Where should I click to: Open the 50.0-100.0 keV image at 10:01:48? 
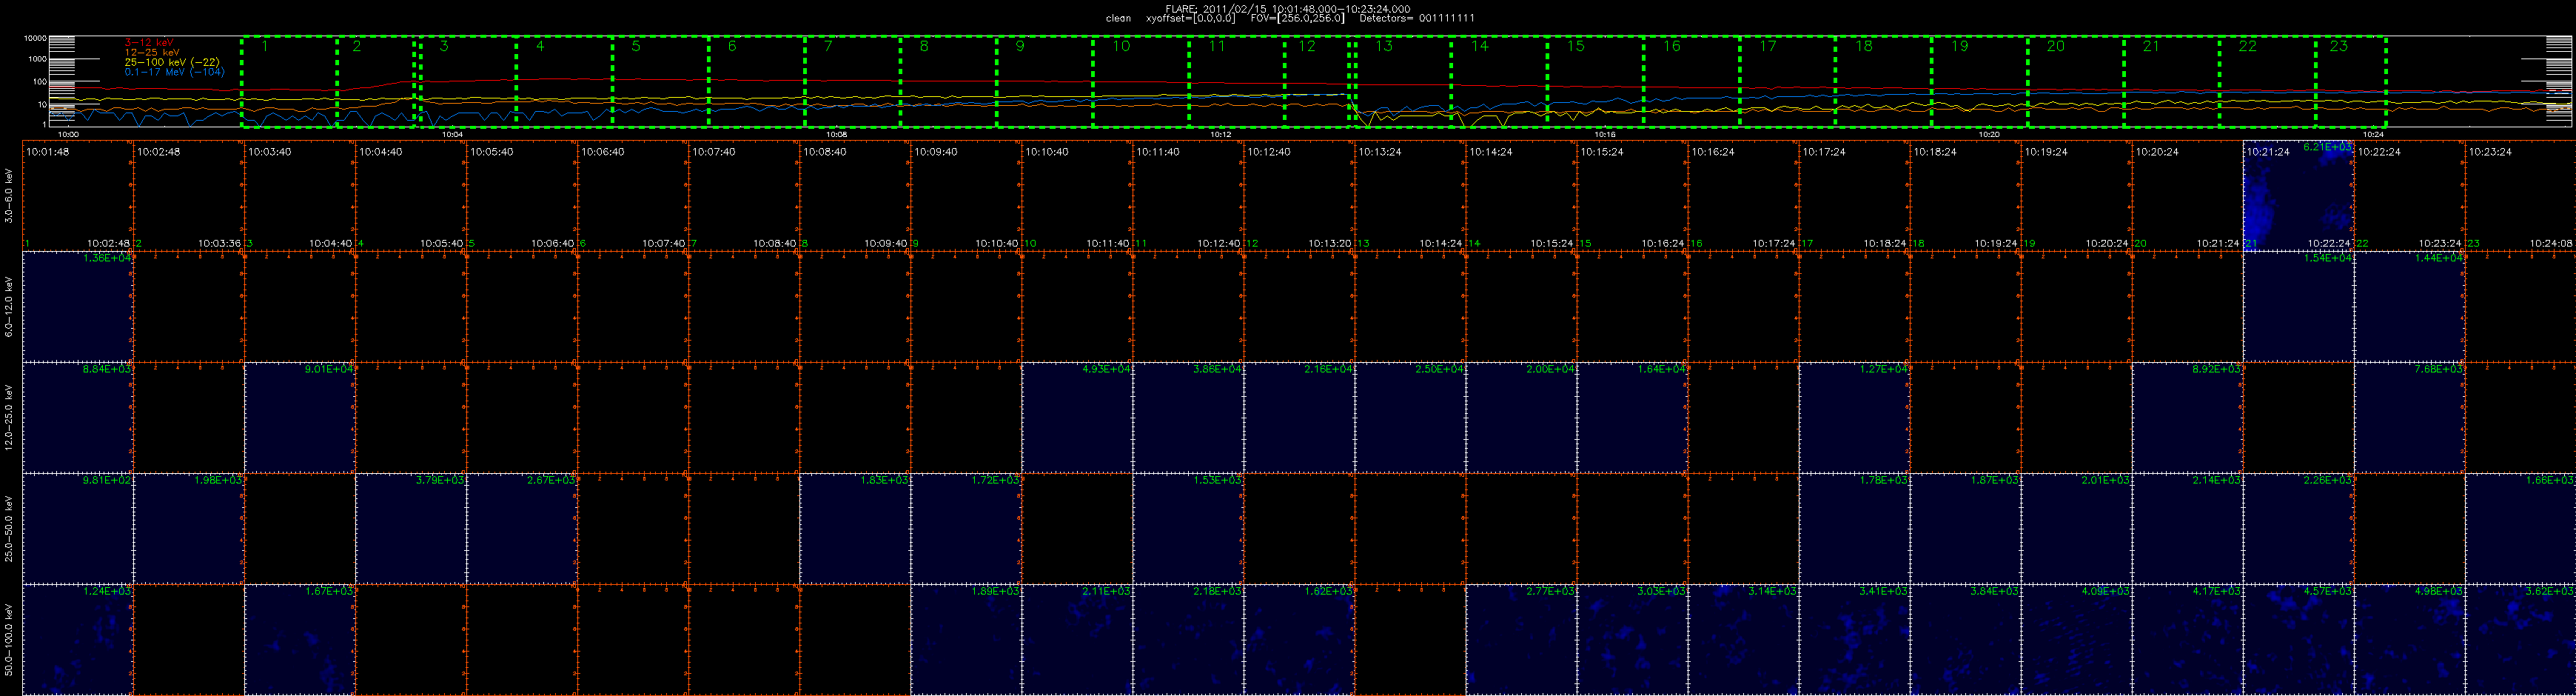[x=78, y=640]
